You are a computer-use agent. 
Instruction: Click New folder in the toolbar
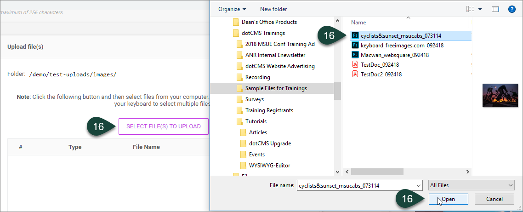273,9
